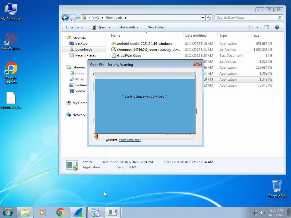Viewport: 291px width, 218px height.
Task: Open the Documents library
Action: tap(78, 73)
